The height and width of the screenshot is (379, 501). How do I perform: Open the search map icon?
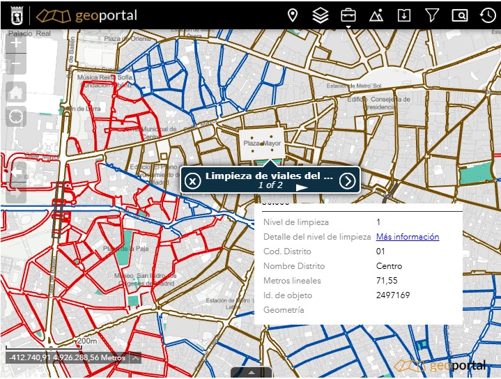[x=460, y=15]
